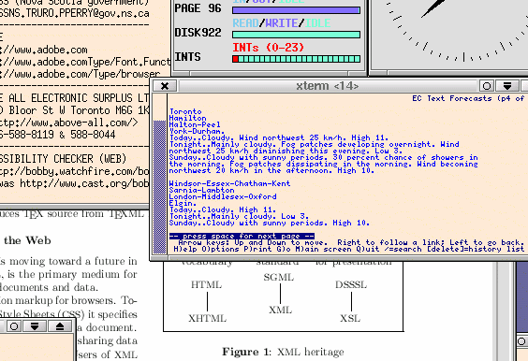The width and height of the screenshot is (528, 361).
Task: Click O)ptions in the Lynx command bar
Action: coord(221,249)
